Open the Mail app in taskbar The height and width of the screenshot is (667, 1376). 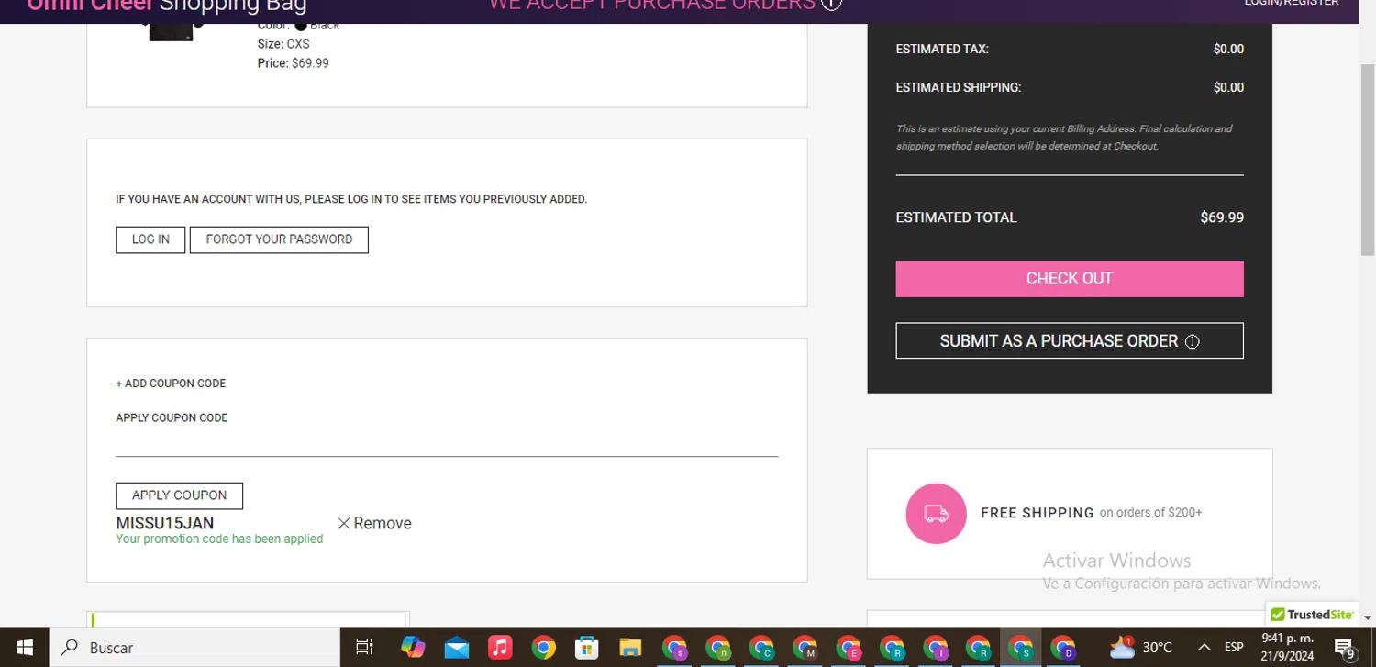pos(457,648)
